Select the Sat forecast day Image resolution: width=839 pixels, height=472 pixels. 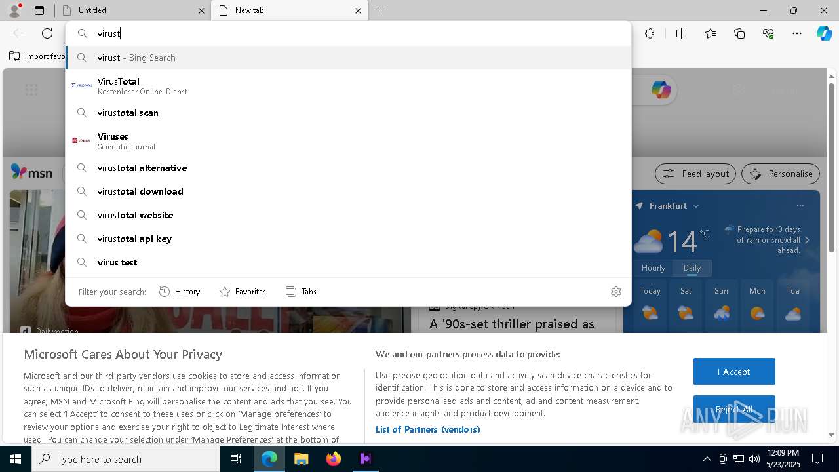(x=686, y=306)
